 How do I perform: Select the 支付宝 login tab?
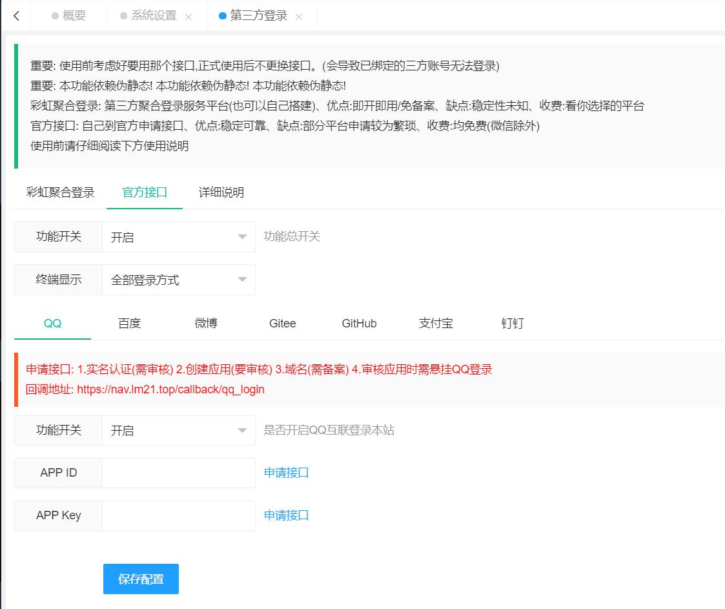click(436, 324)
